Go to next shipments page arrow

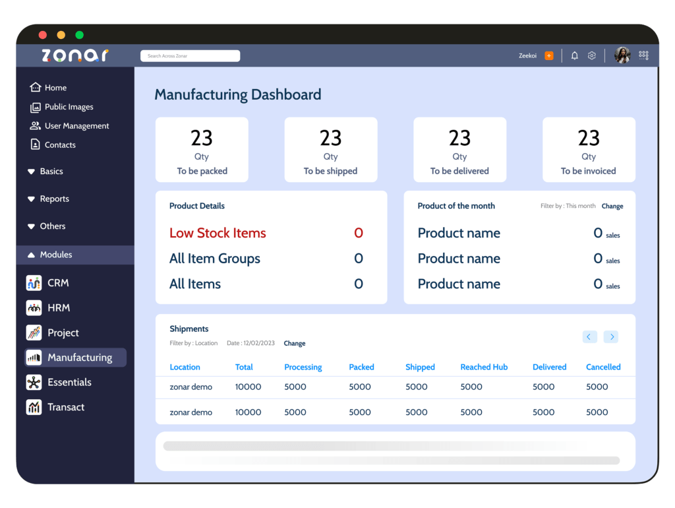tap(611, 336)
